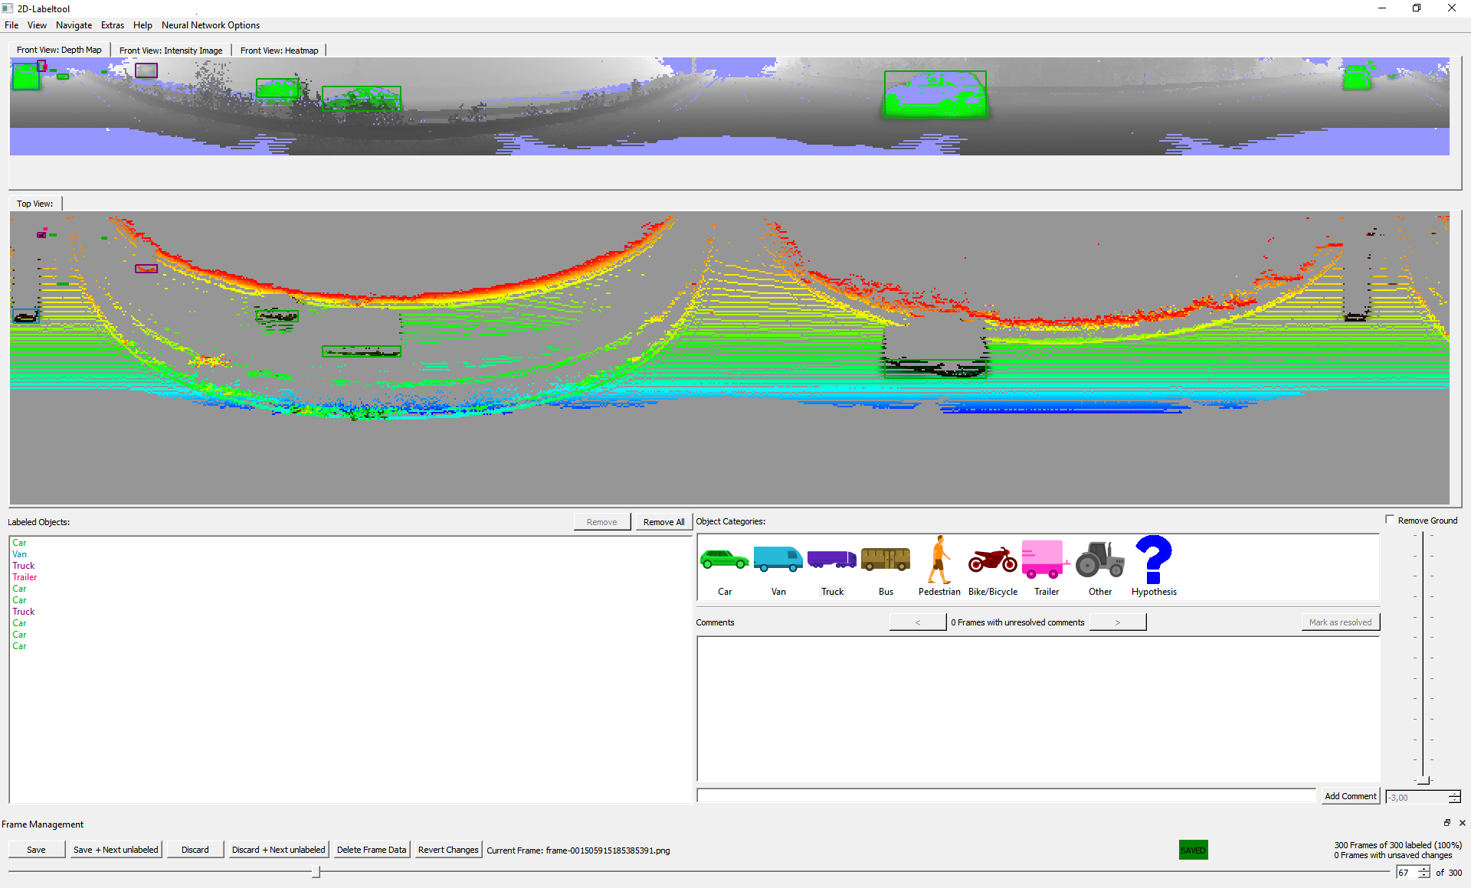The width and height of the screenshot is (1471, 888).
Task: Open the Neural Network Options menu
Action: [211, 24]
